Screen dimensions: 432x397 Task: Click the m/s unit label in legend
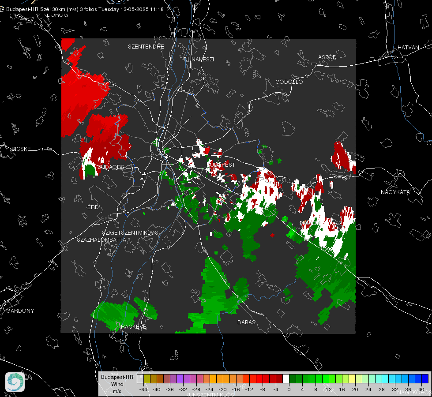(x=117, y=391)
